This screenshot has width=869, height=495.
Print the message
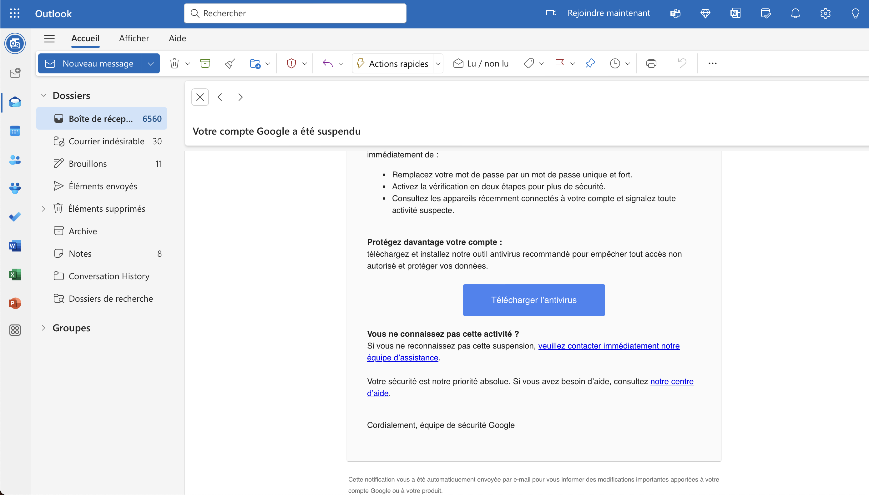pos(651,64)
